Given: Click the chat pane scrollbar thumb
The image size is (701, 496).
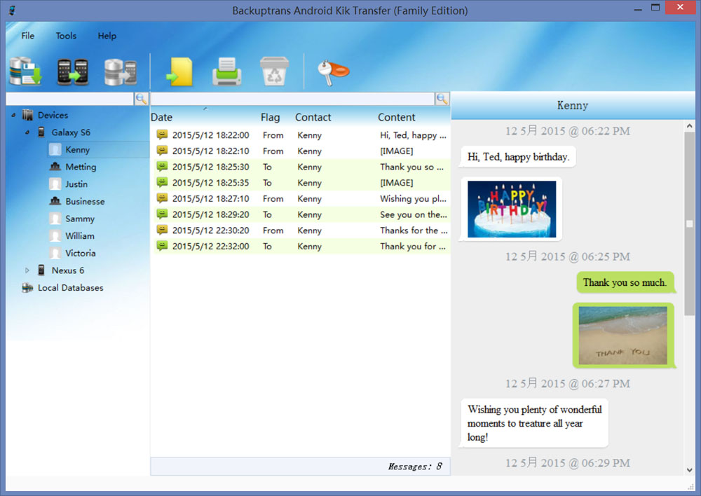Looking at the screenshot, I should click(689, 223).
